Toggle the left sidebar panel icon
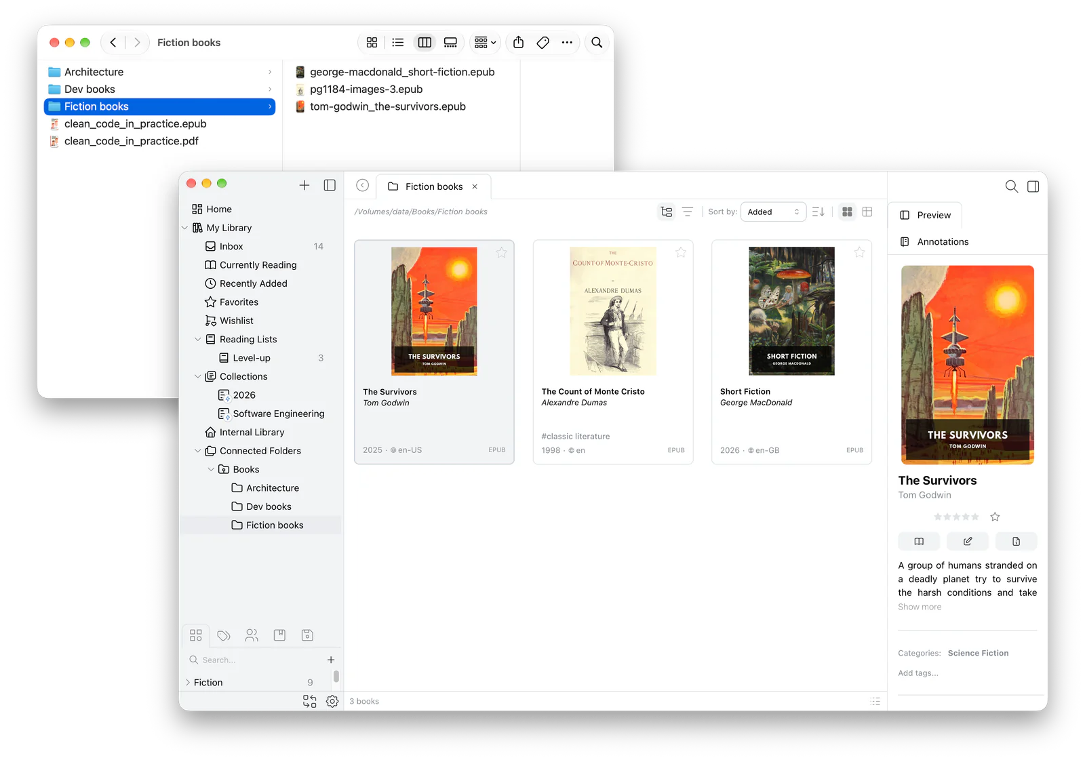This screenshot has height=760, width=1085. coord(330,185)
